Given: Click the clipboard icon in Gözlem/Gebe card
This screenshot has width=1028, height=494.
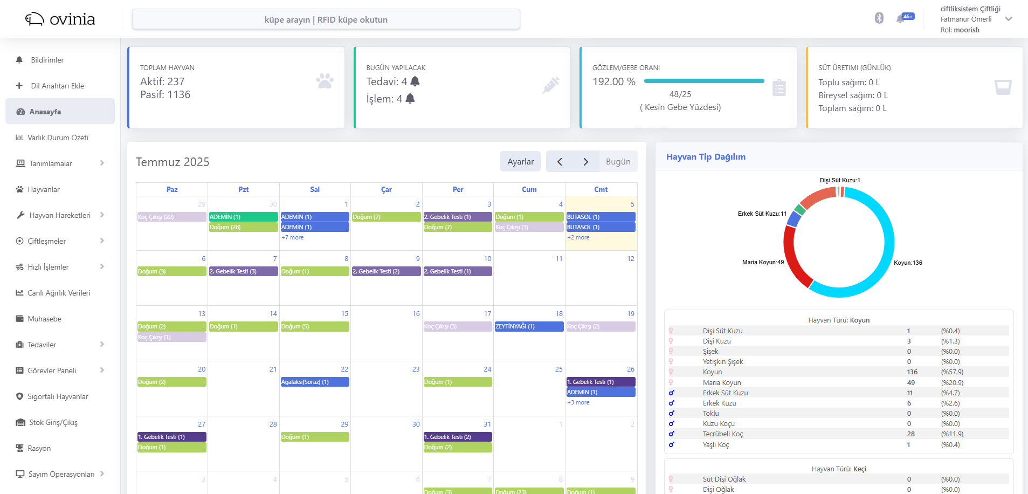Looking at the screenshot, I should pyautogui.click(x=779, y=87).
